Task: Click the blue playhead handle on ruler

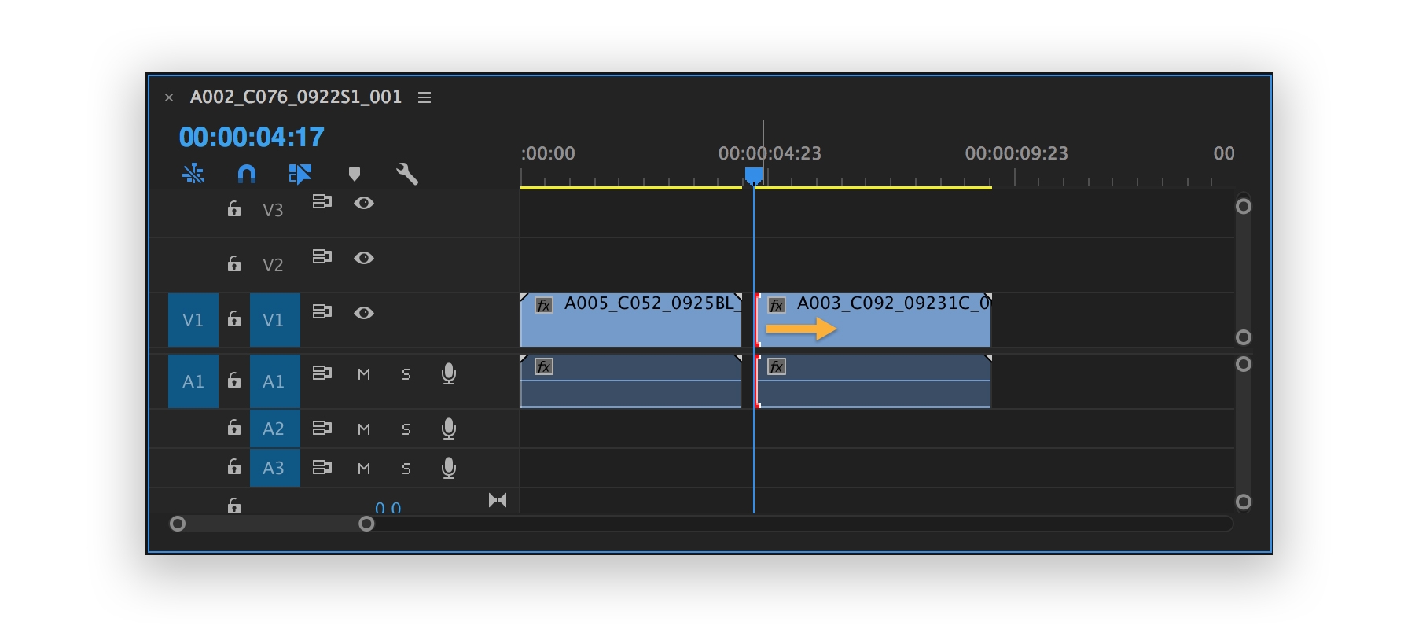Action: [754, 175]
